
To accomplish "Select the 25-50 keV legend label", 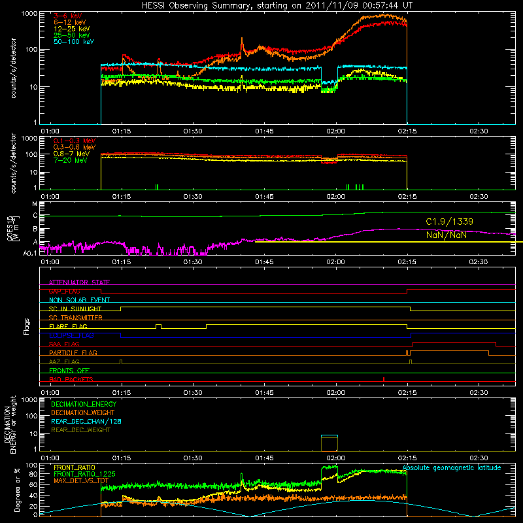I will pos(72,35).
